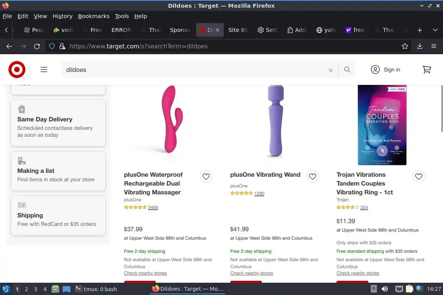Click purple wand product image
443x295 pixels.
276,121
